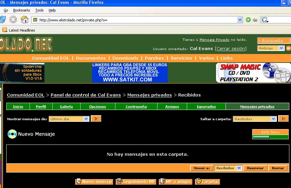Viewport: 291px width, 188px height.
Task: Click the Spiderchip Xbox banner ad
Action: tap(22, 72)
